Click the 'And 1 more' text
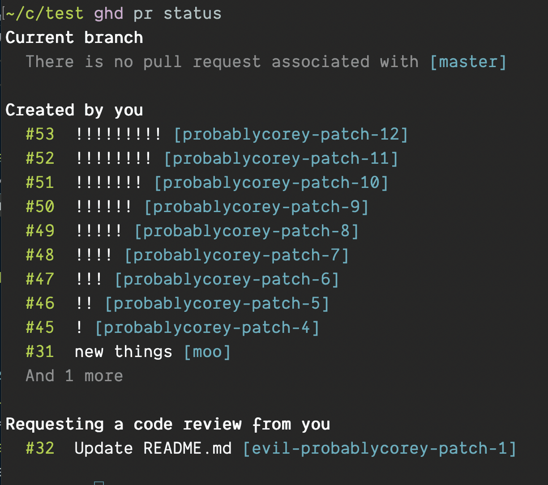Viewport: 548px width, 485px height. click(x=74, y=376)
